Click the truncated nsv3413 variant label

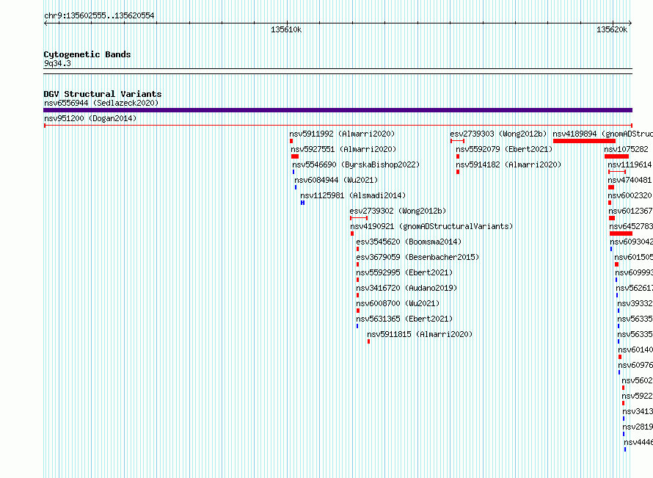[x=638, y=411]
